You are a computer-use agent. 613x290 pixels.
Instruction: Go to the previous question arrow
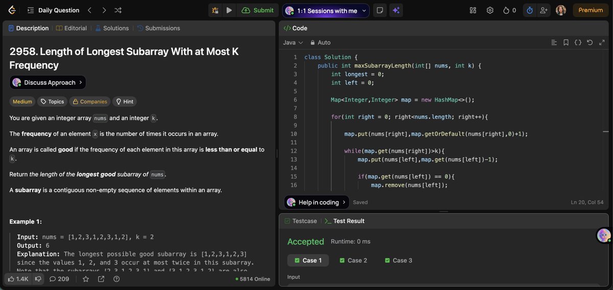(x=89, y=10)
